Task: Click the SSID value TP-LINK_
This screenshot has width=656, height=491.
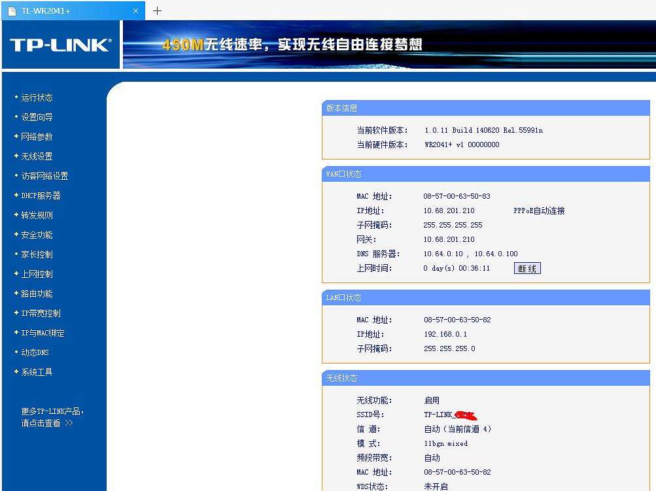Action: [450, 415]
